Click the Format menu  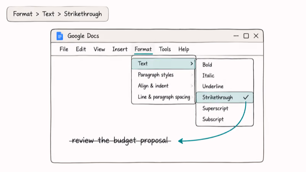click(x=143, y=49)
